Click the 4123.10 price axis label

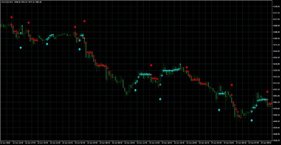pyautogui.click(x=276, y=77)
